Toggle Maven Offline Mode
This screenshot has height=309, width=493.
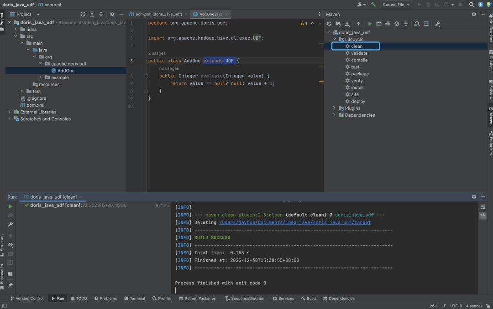point(388,24)
